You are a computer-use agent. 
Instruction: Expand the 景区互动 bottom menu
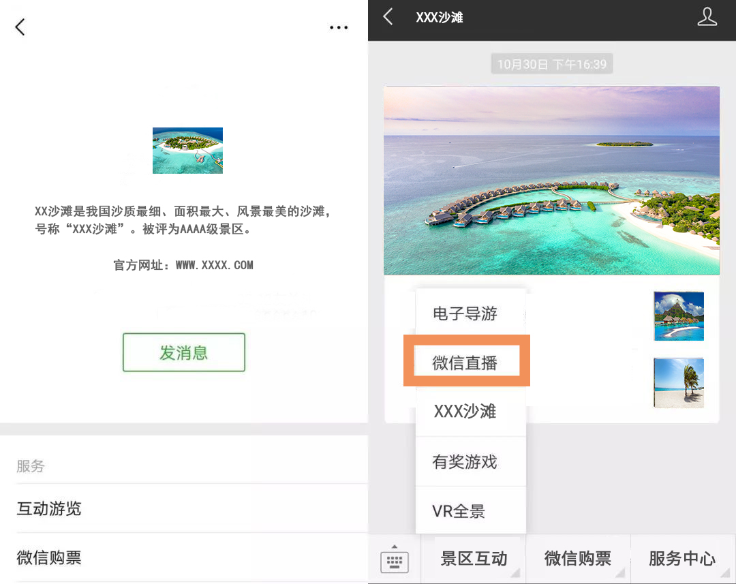pos(474,559)
